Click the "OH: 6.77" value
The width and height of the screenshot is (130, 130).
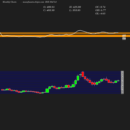(x=101, y=10)
